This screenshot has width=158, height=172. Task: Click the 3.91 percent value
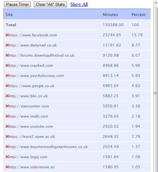[136, 96]
